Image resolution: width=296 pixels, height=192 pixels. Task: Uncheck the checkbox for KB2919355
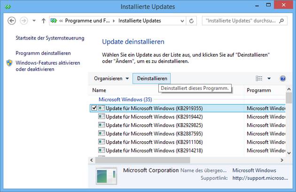click(x=94, y=108)
